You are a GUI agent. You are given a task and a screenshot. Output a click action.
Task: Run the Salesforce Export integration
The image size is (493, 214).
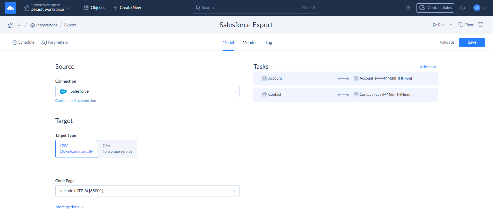[x=438, y=25]
